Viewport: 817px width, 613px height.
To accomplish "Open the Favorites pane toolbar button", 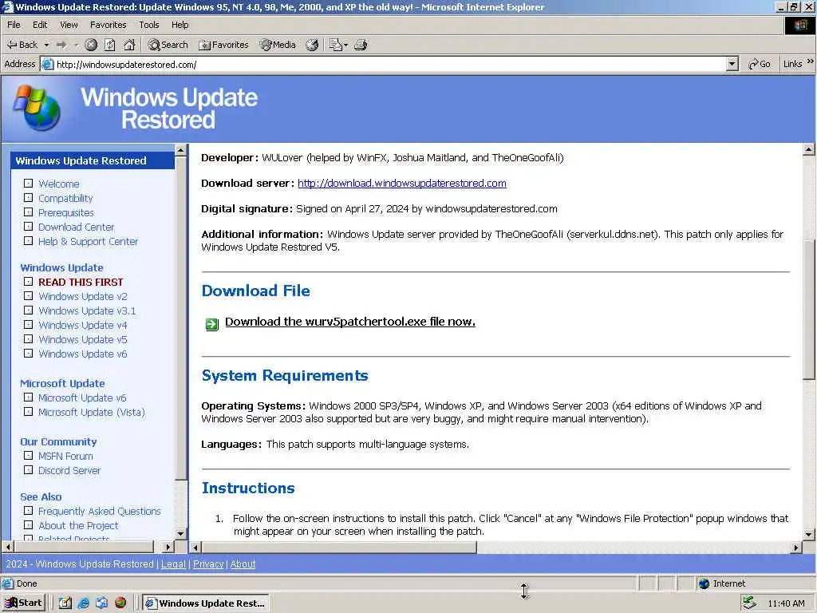I will point(223,45).
